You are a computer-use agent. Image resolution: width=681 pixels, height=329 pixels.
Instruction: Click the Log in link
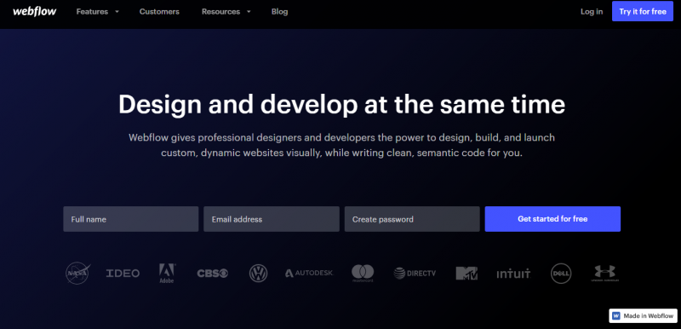point(592,12)
